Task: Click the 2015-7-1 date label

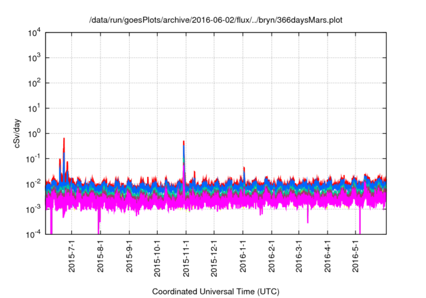Action: coord(72,255)
